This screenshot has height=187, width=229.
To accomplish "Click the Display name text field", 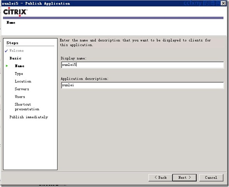I will (x=142, y=65).
